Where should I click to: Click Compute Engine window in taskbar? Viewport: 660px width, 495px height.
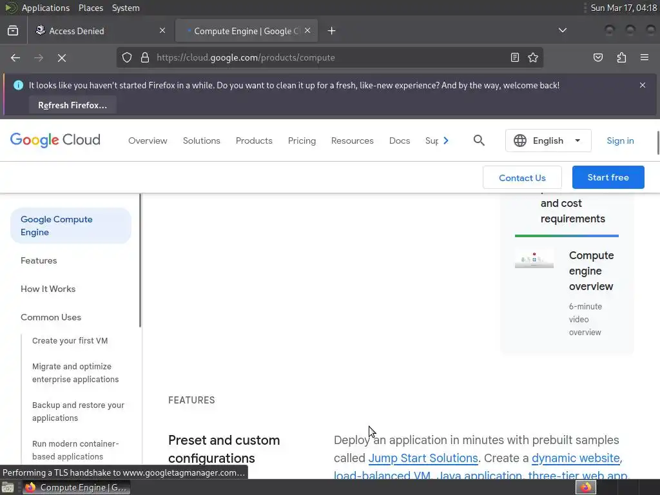[x=76, y=487]
